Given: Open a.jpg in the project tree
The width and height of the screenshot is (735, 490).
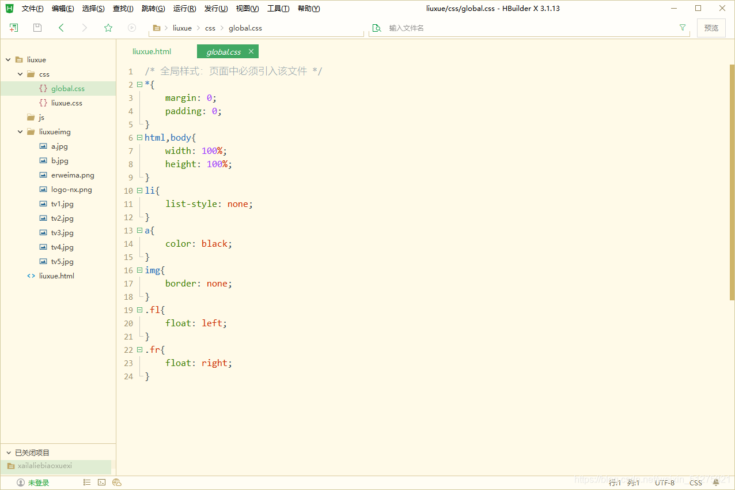Looking at the screenshot, I should (x=58, y=146).
